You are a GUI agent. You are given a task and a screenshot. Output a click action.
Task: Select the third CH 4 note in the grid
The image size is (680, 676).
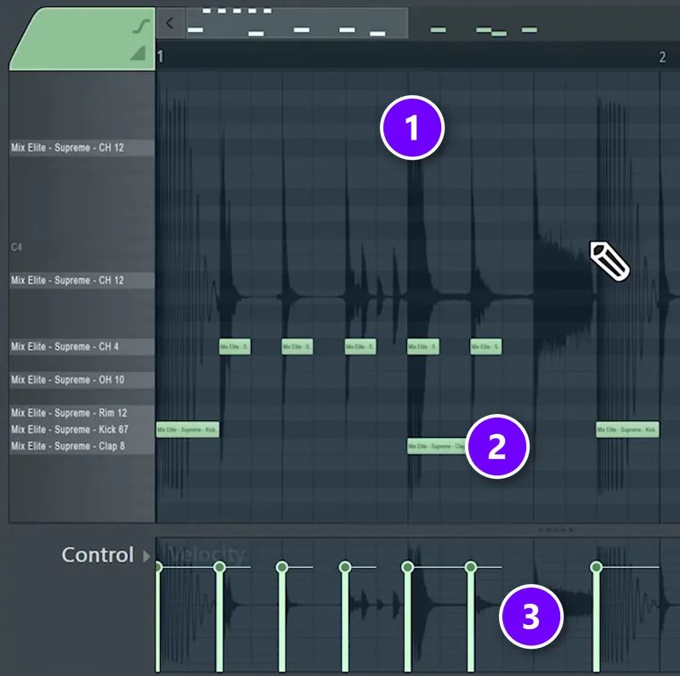(360, 347)
